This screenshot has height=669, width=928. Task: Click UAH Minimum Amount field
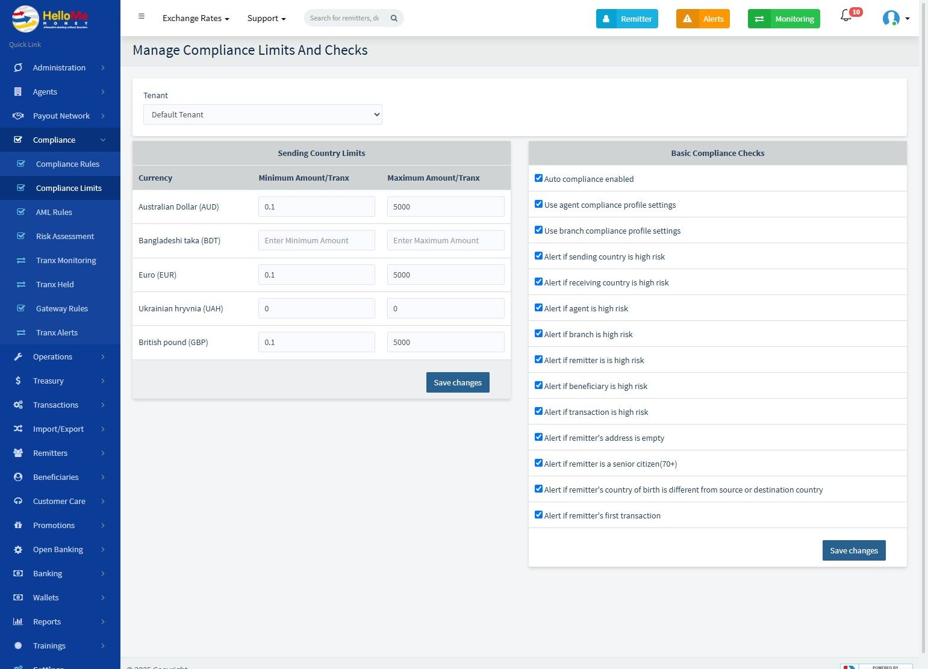317,308
